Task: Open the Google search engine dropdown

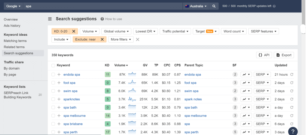Action: 13,6
